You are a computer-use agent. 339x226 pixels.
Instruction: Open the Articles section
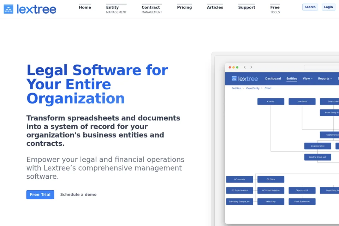click(x=215, y=7)
